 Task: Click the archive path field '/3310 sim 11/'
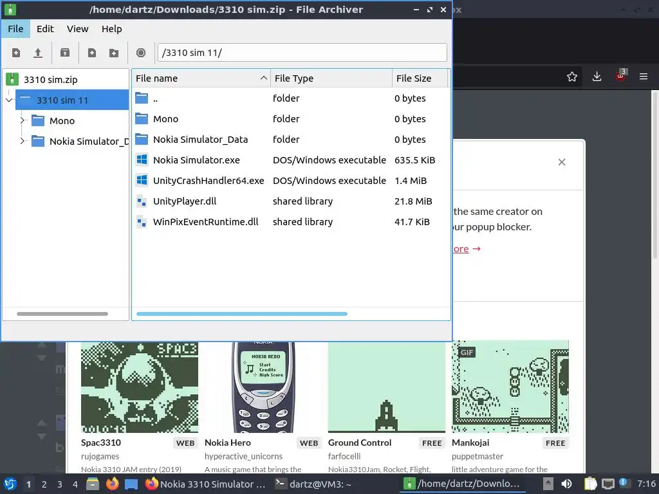[302, 53]
